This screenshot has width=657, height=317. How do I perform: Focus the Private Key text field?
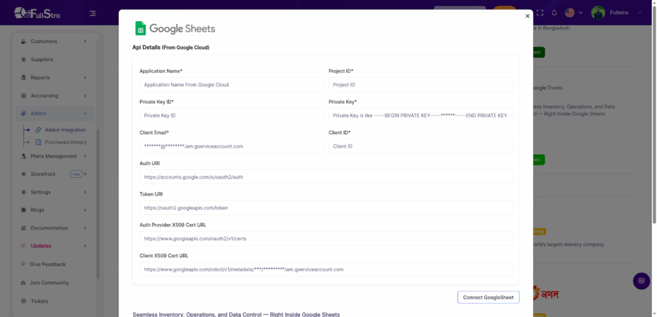click(420, 116)
